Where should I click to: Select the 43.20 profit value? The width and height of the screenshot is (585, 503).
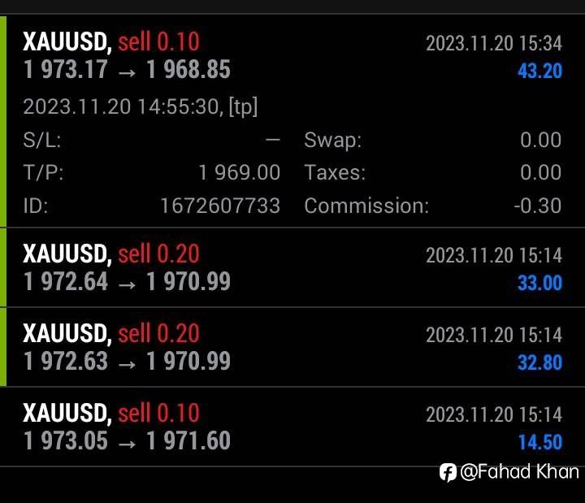pyautogui.click(x=539, y=72)
